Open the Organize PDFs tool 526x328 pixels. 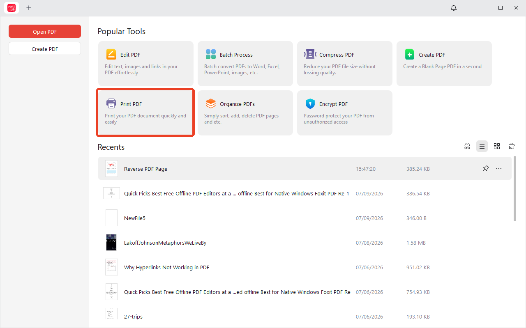coord(245,113)
